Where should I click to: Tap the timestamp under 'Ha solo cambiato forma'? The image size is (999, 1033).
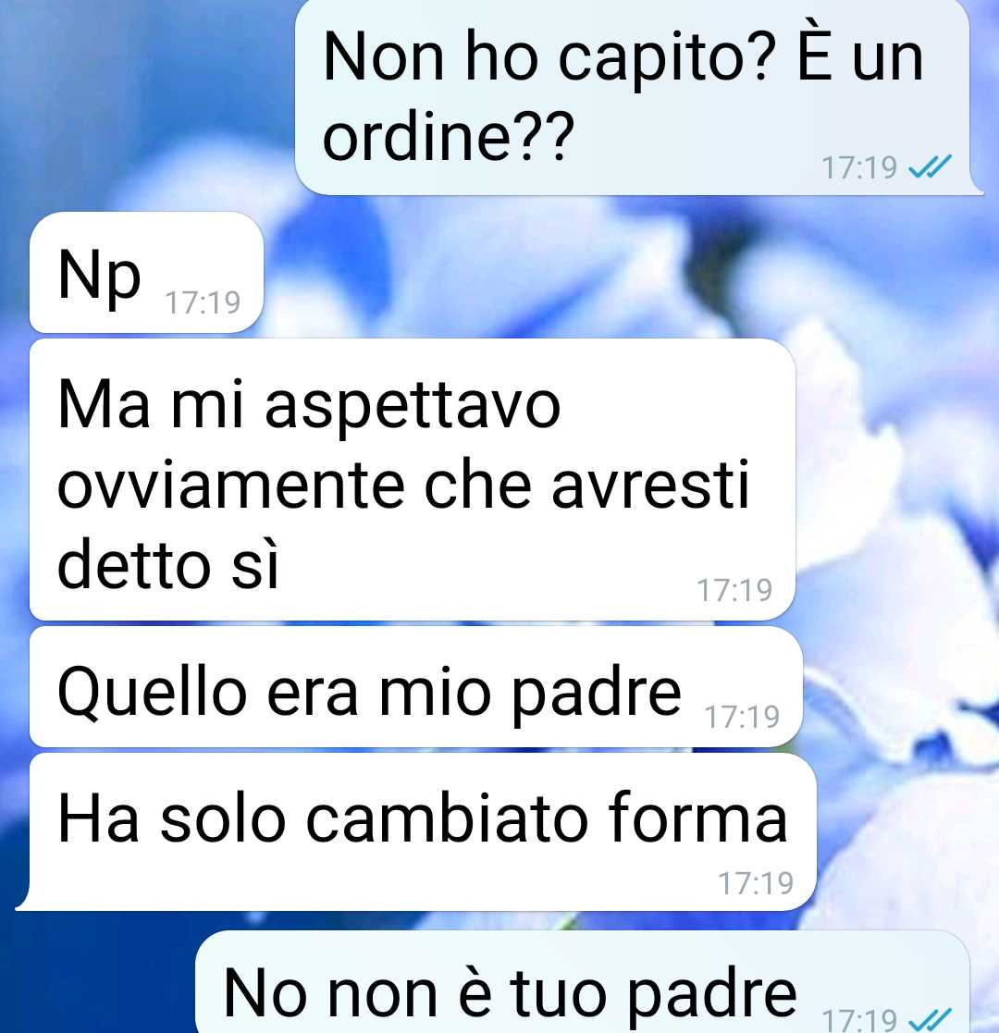(x=755, y=883)
